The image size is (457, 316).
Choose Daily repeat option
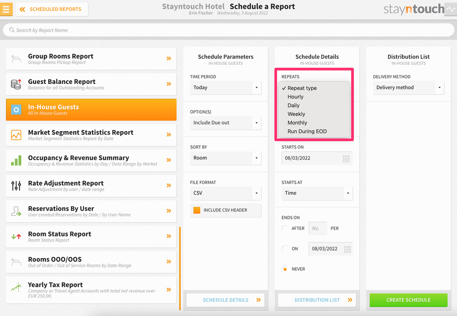click(314, 105)
